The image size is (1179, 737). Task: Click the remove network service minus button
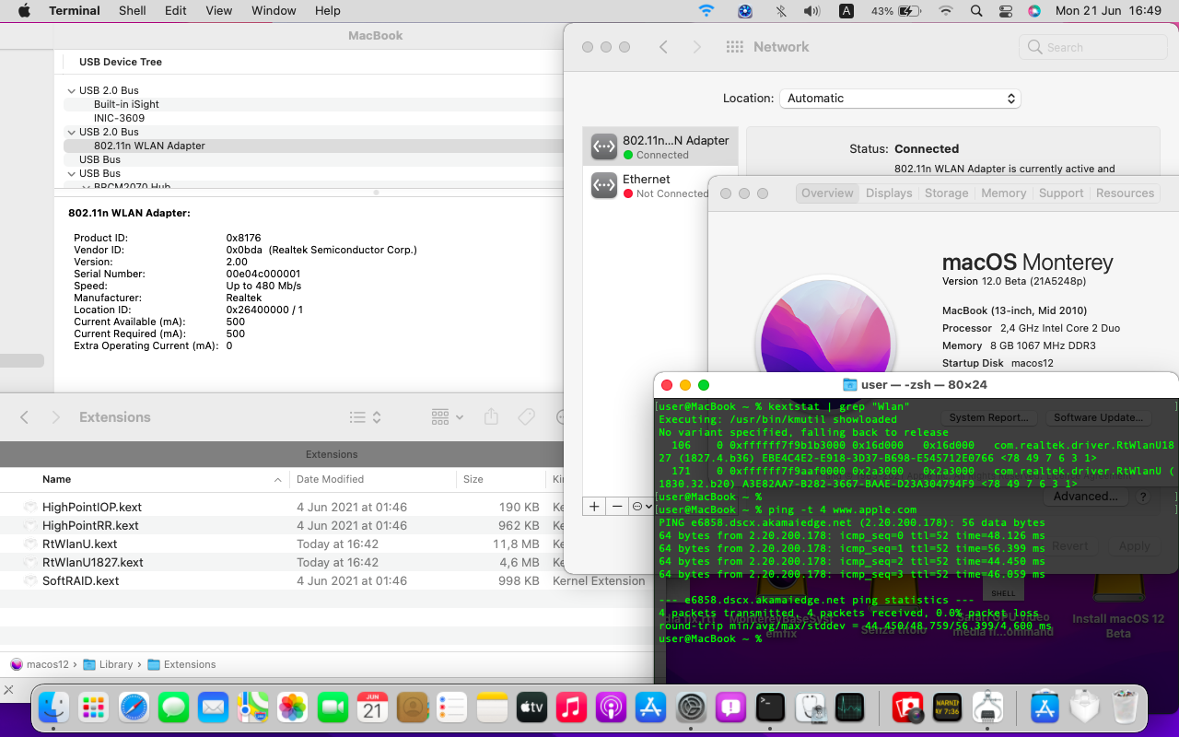(x=617, y=507)
